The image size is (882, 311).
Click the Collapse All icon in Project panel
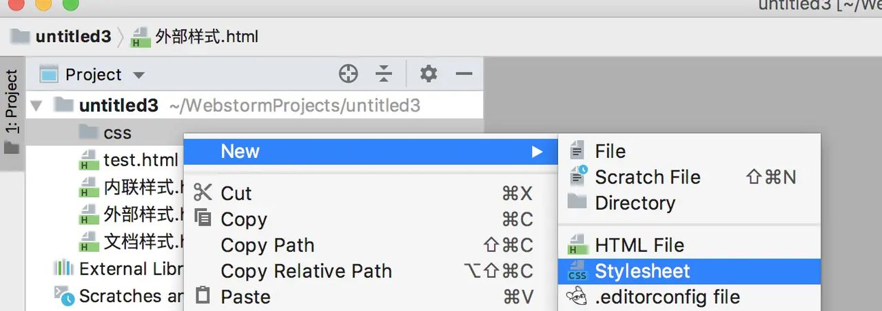[x=384, y=74]
